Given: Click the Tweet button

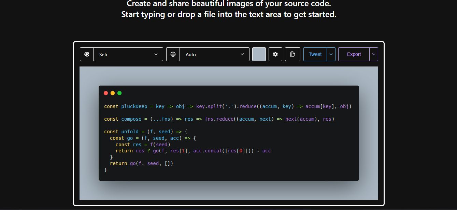Looking at the screenshot, I should point(315,54).
